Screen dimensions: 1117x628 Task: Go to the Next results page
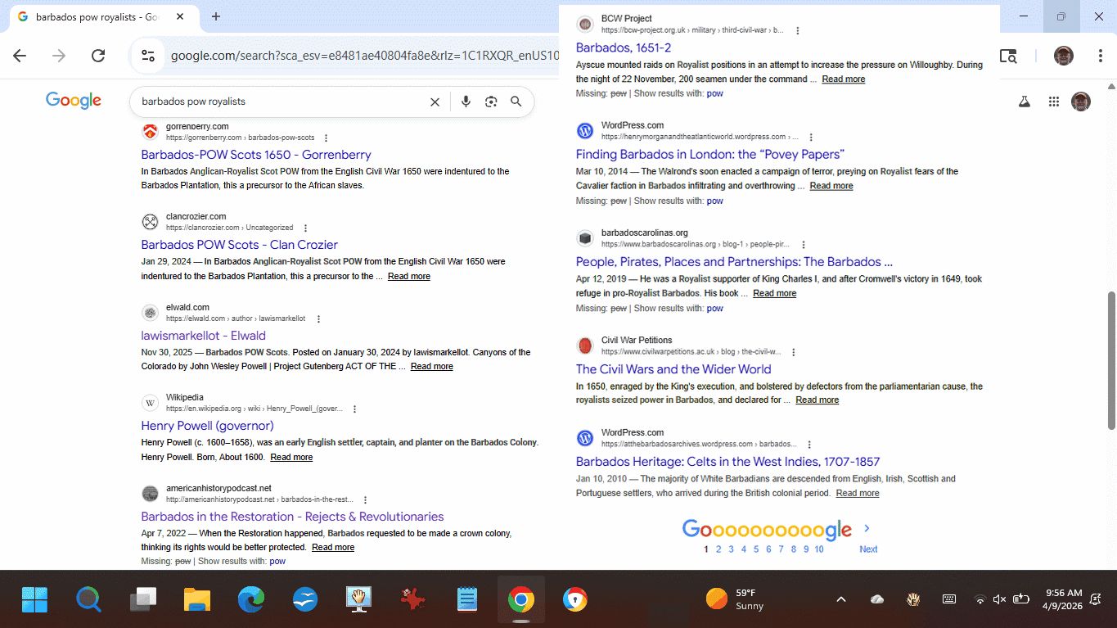pyautogui.click(x=867, y=549)
